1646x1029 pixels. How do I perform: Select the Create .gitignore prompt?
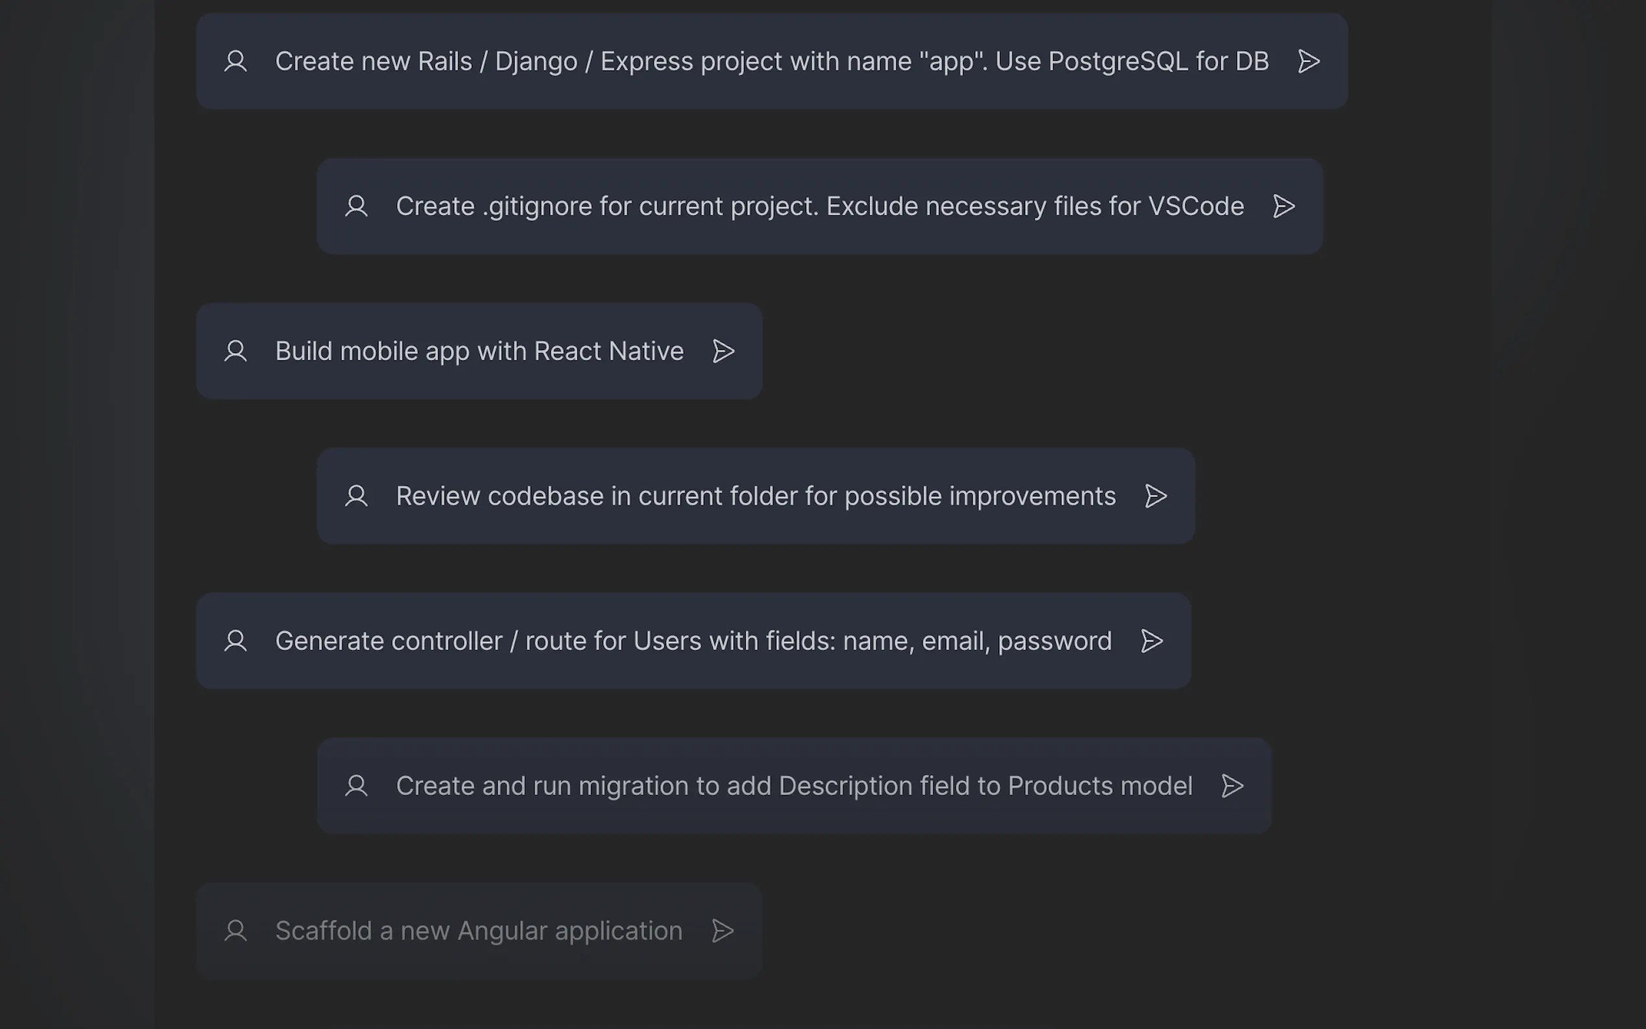(818, 206)
